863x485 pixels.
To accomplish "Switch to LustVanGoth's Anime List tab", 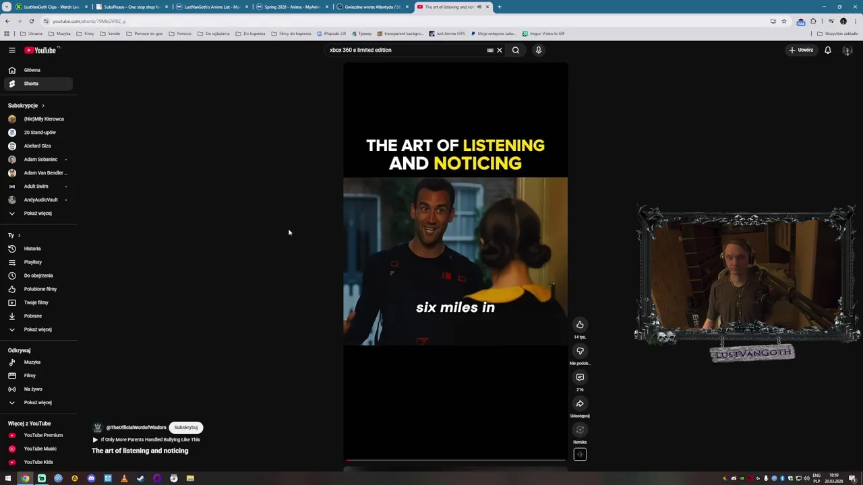I will point(212,7).
